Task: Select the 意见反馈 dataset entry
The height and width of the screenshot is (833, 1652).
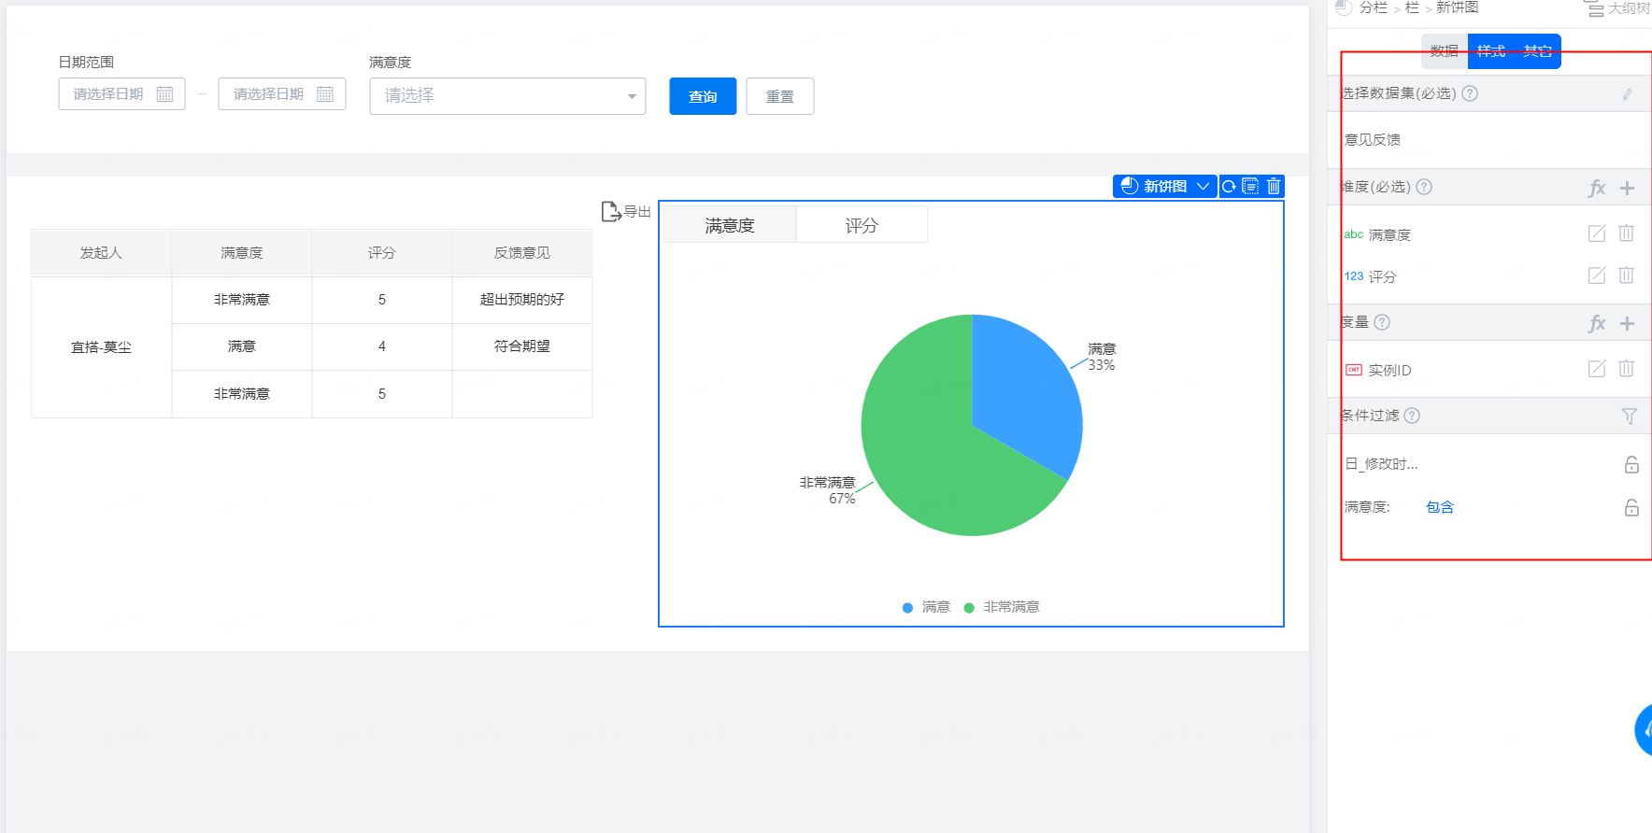Action: coord(1372,140)
